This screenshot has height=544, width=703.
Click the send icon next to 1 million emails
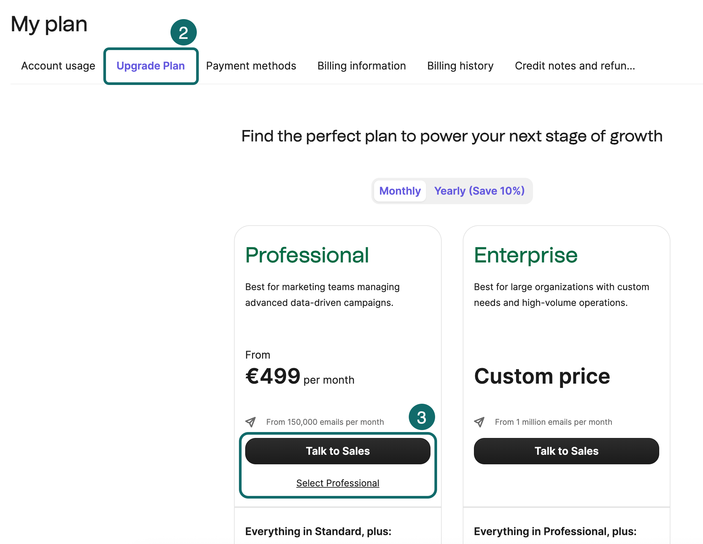480,422
